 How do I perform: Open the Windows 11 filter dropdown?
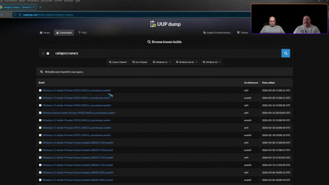(161, 62)
